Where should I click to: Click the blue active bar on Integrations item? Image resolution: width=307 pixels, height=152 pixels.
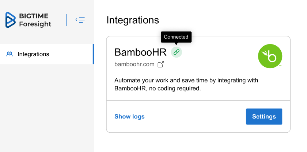[x=94, y=54]
